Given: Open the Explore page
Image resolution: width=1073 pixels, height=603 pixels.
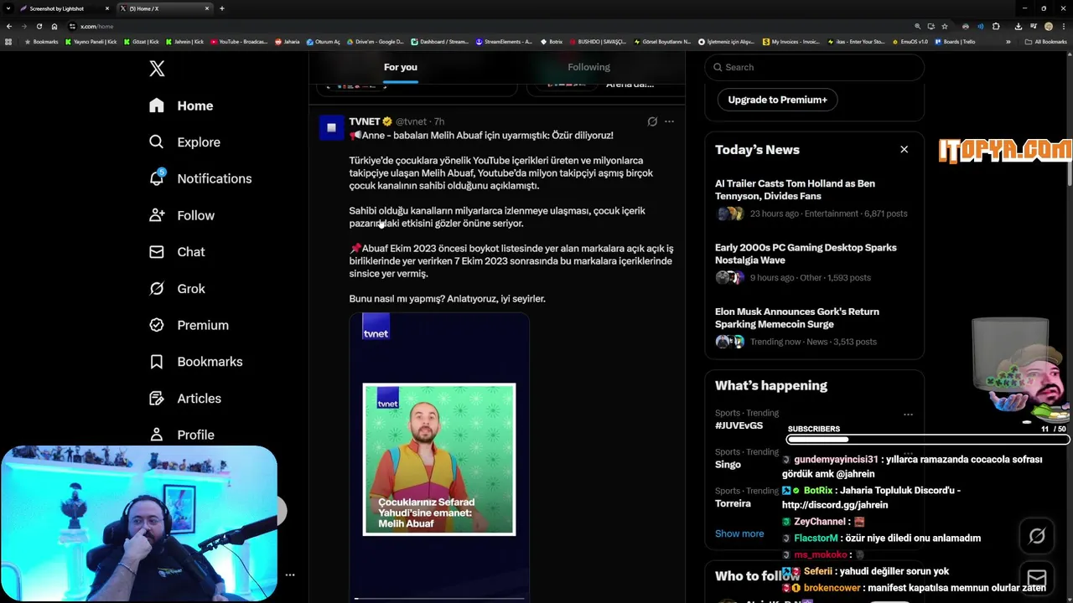Looking at the screenshot, I should [184, 142].
